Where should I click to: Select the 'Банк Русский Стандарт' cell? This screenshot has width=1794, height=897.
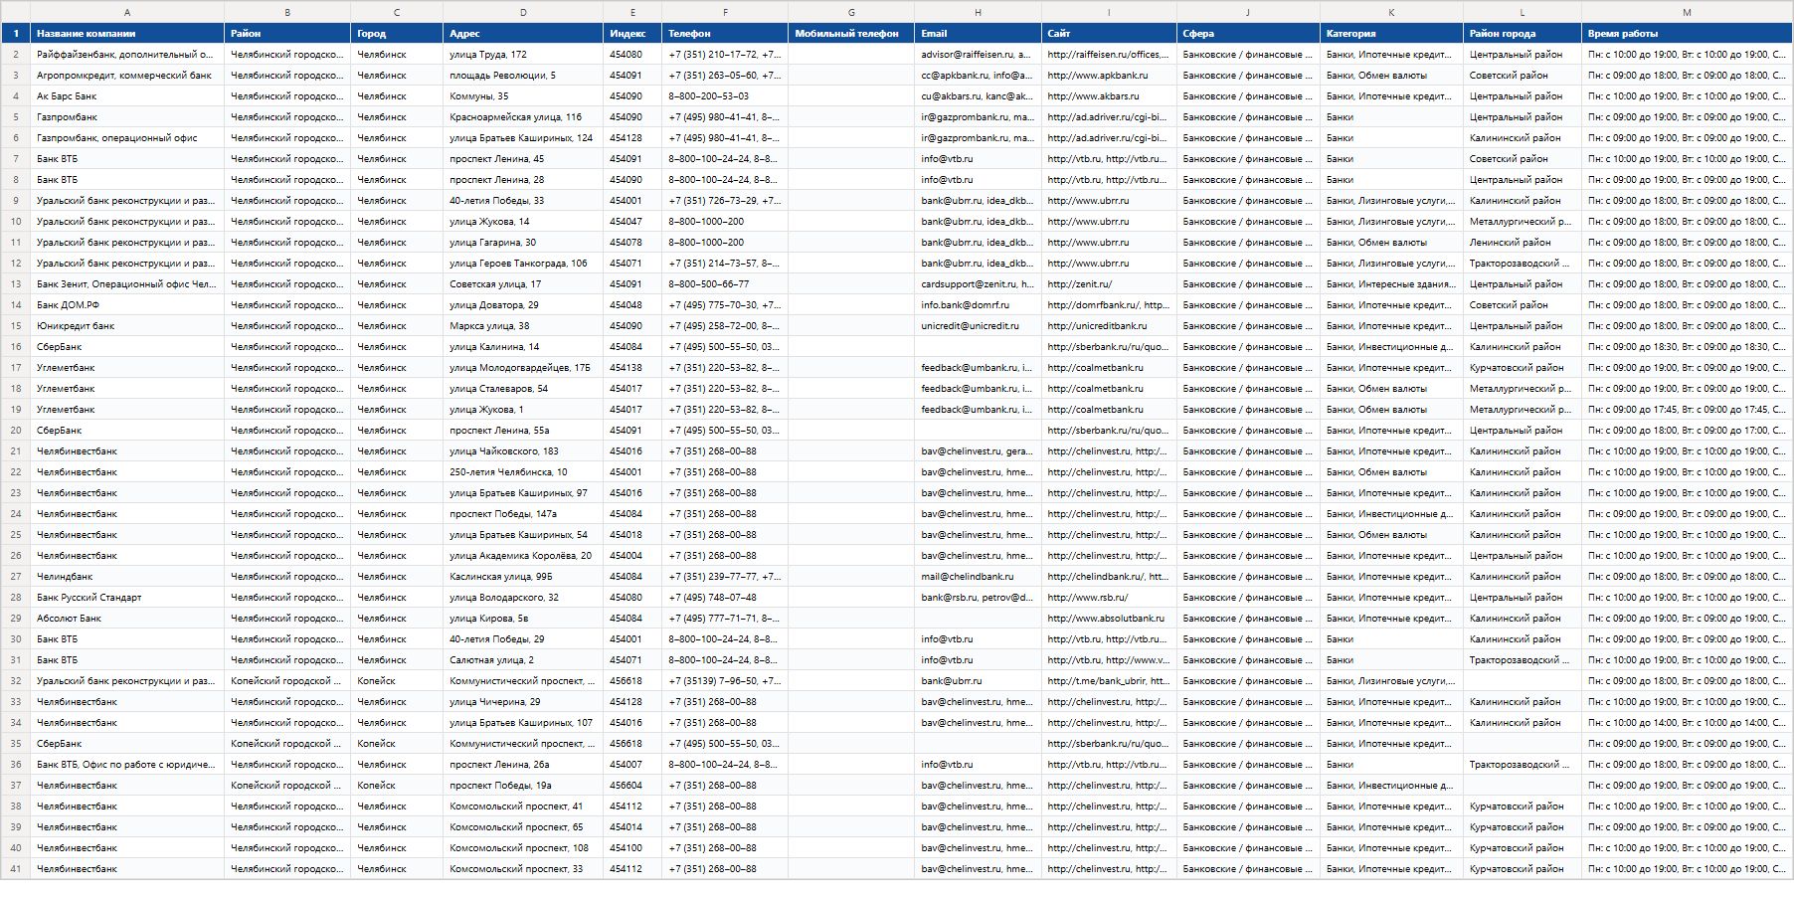point(127,598)
